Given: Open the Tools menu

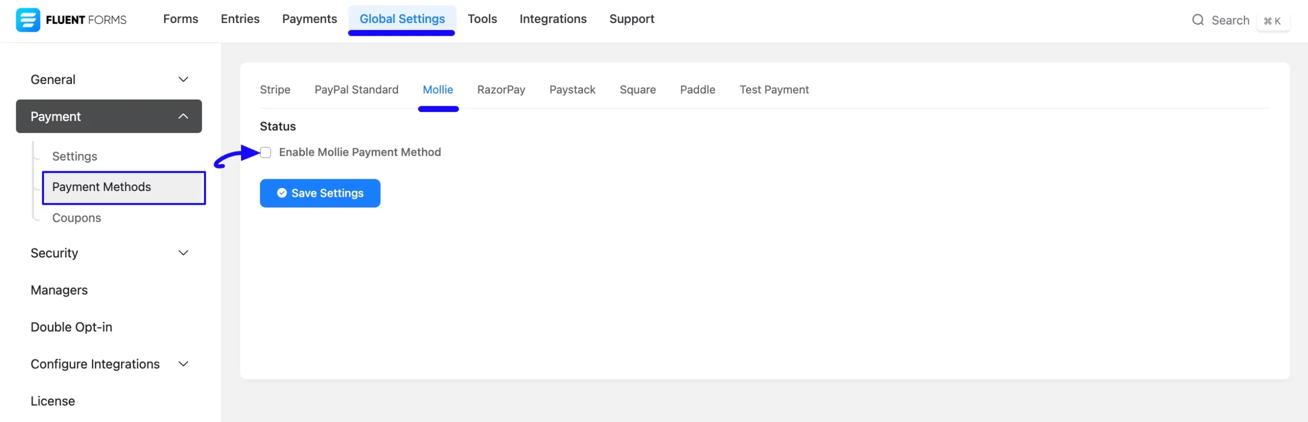Looking at the screenshot, I should [482, 19].
